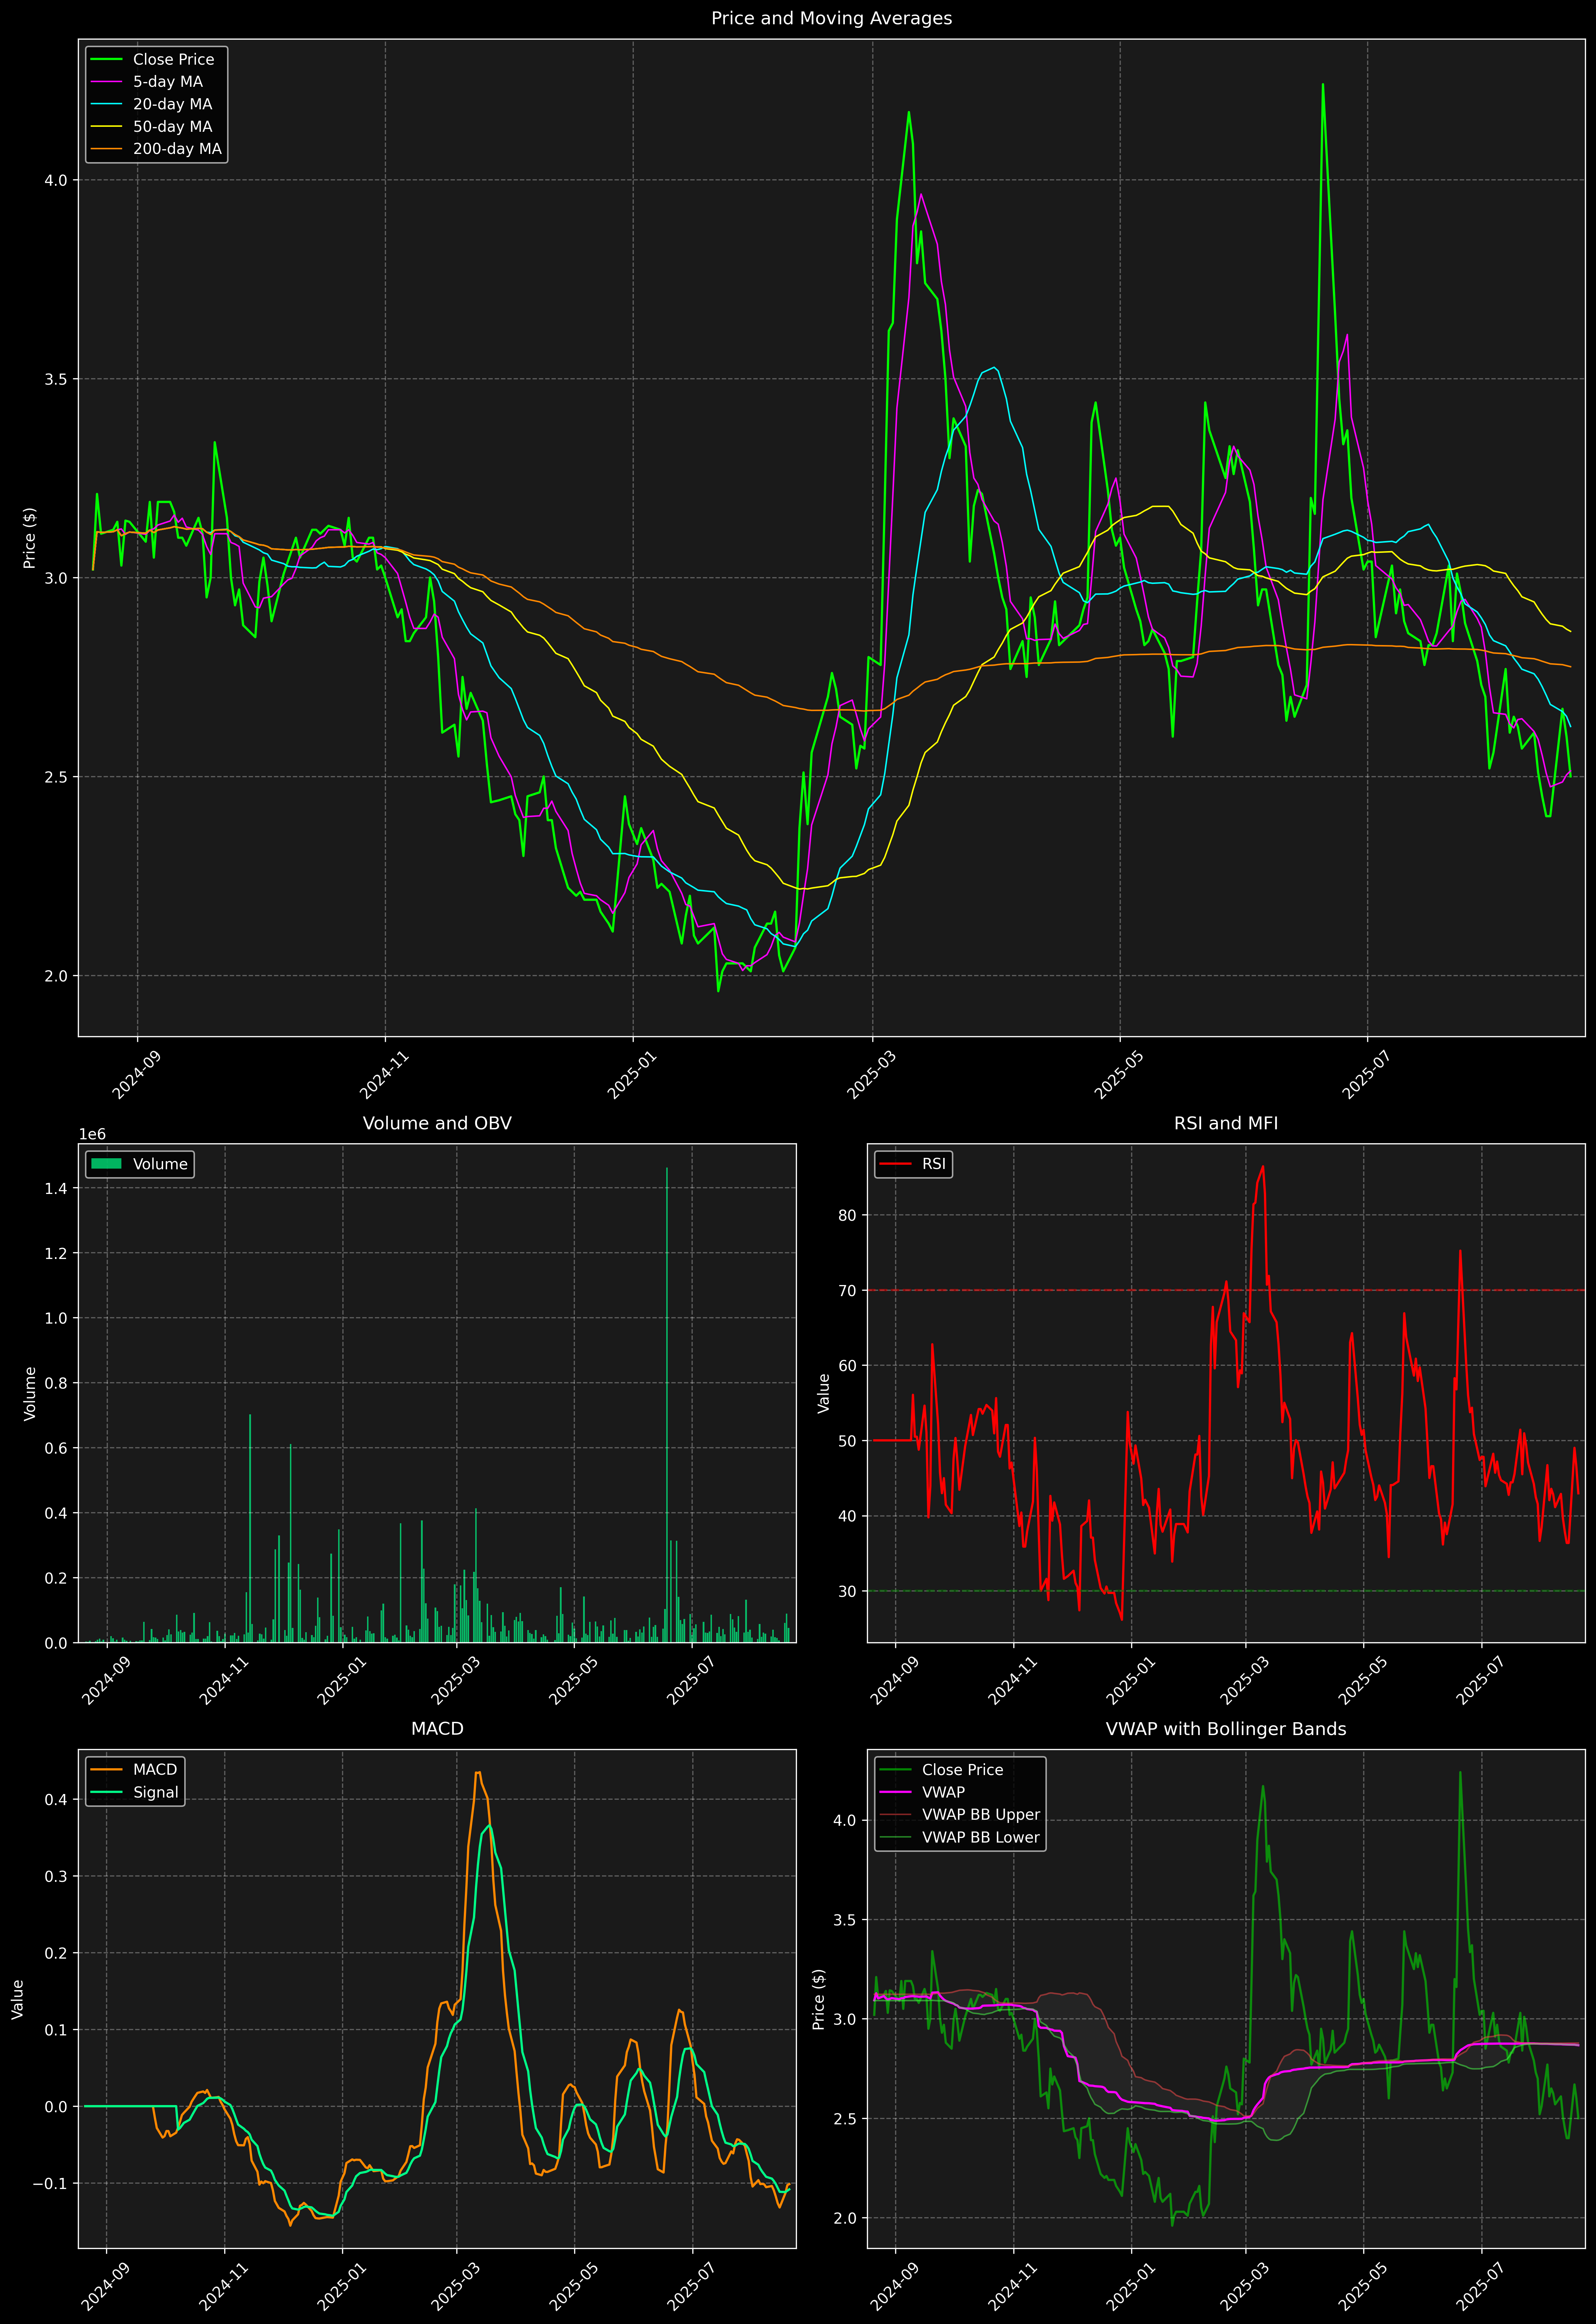Click the tallest volume spike bar
Viewport: 1596px width, 2324px height.
[x=667, y=1400]
